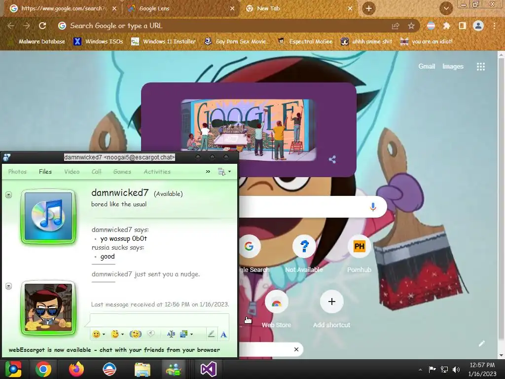Click into the chat message input box
This screenshot has height=379, width=505.
(159, 320)
